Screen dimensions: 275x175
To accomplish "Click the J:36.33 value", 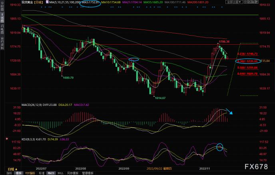I will [x=64, y=139].
